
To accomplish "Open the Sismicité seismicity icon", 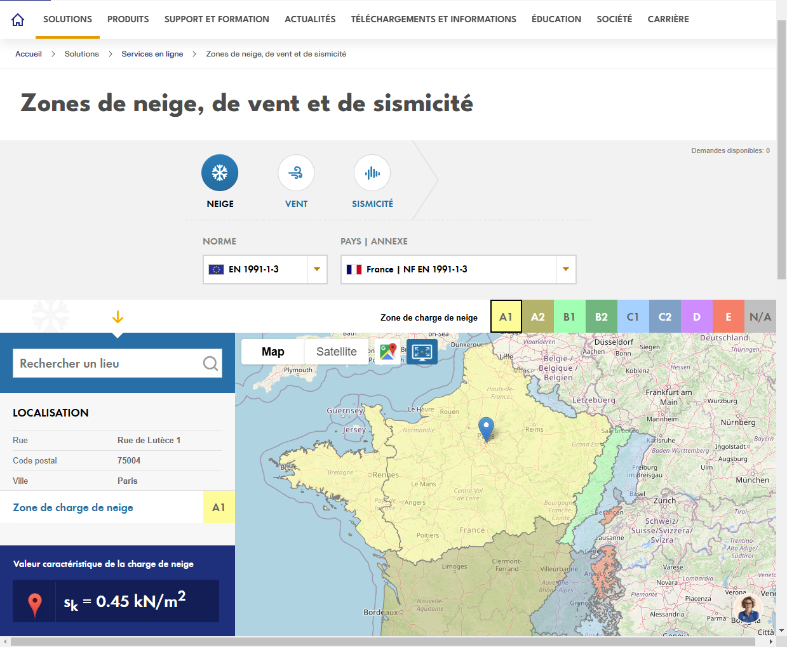I will [x=372, y=172].
